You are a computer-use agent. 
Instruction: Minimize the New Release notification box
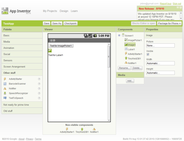coord(178,7)
